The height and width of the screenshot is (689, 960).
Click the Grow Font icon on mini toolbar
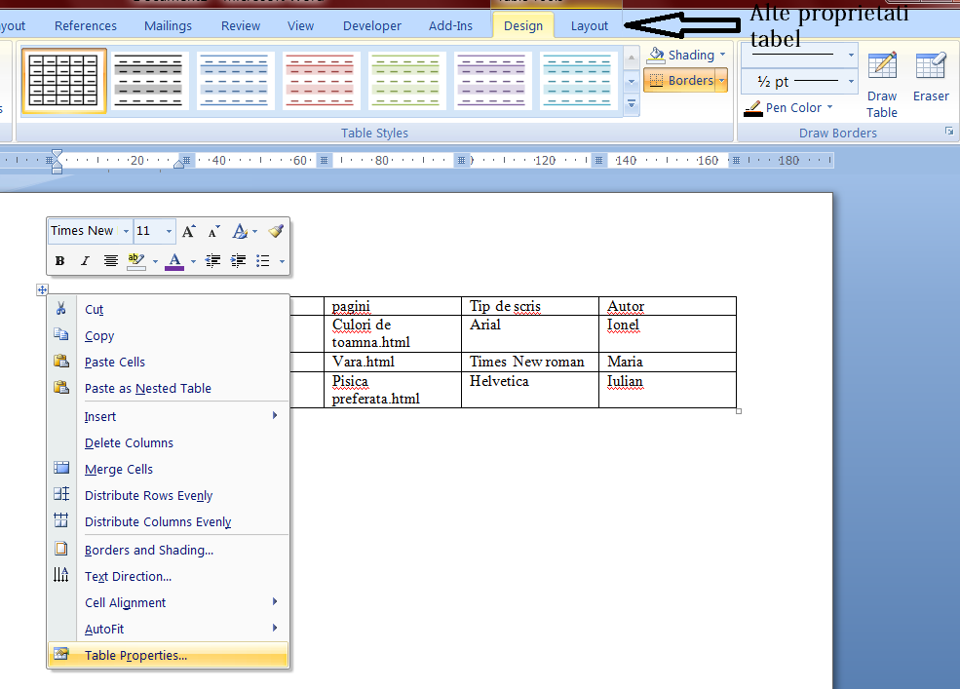click(188, 231)
